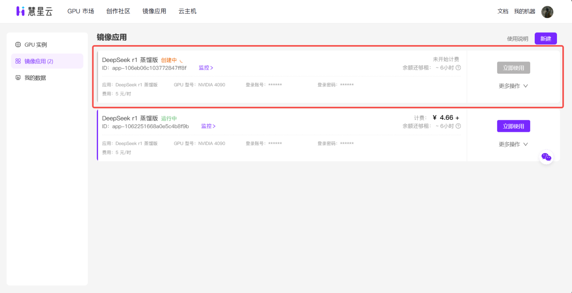This screenshot has height=293, width=572.
Task: Click the ¥ 4.66 billing amount
Action: pyautogui.click(x=443, y=118)
